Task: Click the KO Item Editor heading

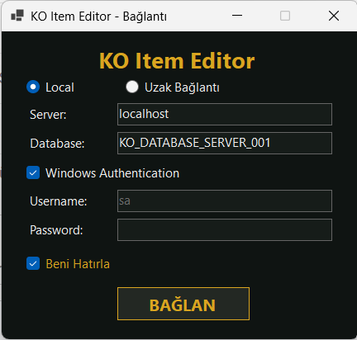Action: [177, 61]
